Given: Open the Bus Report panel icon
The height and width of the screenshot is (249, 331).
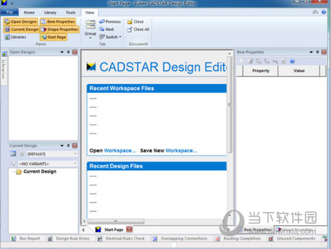Looking at the screenshot, I should [x=14, y=238].
